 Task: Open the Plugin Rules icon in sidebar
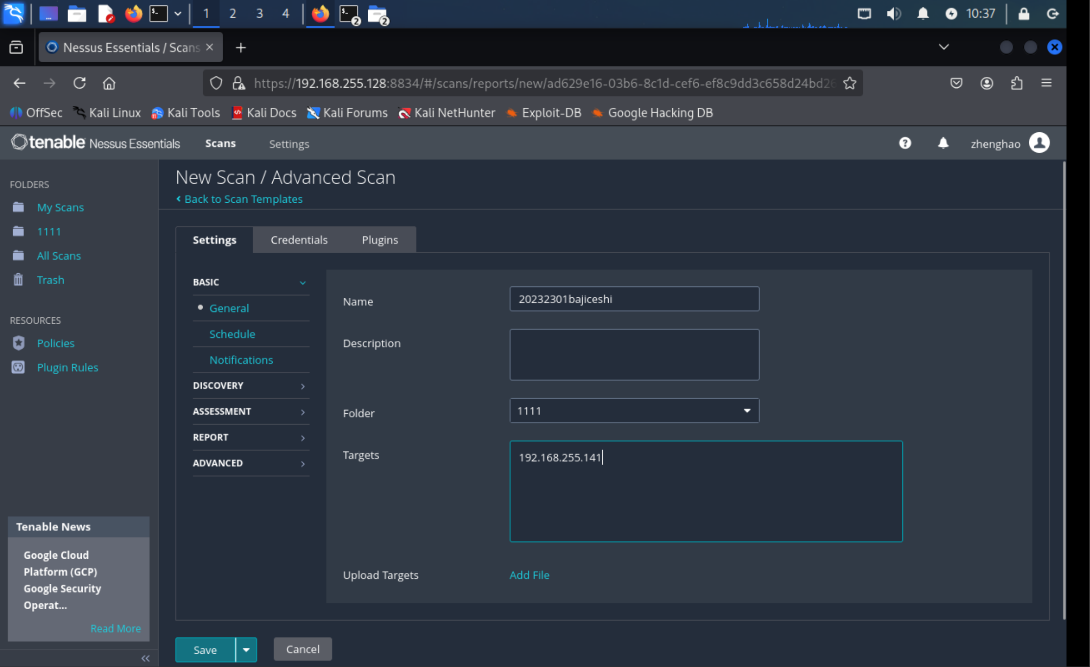[x=19, y=367]
